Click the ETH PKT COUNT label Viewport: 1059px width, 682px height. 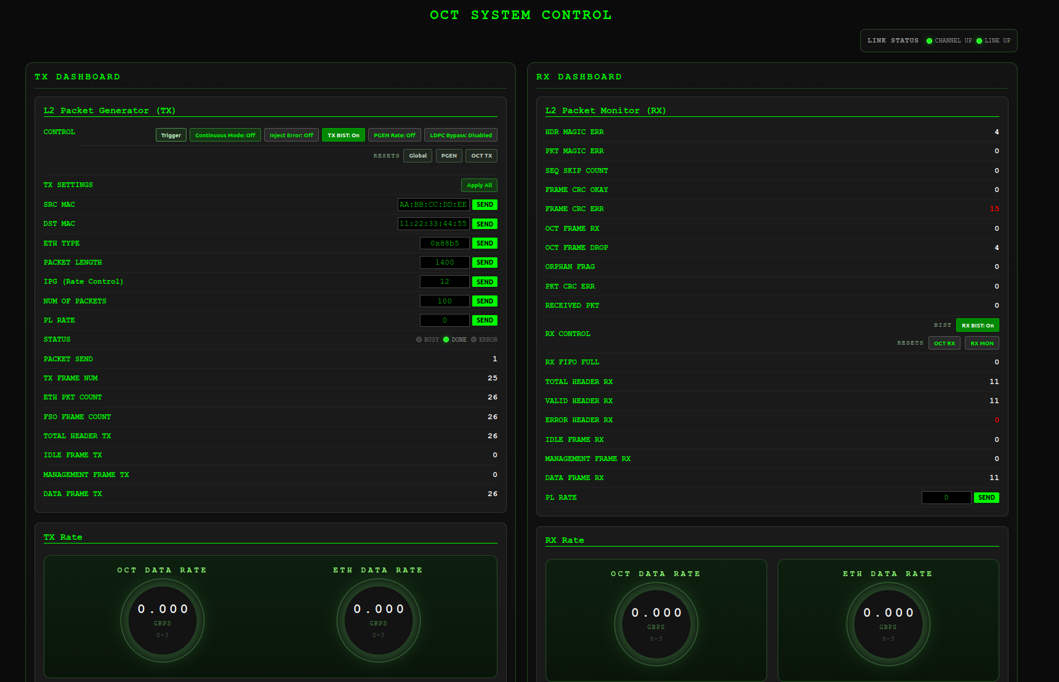pos(73,398)
